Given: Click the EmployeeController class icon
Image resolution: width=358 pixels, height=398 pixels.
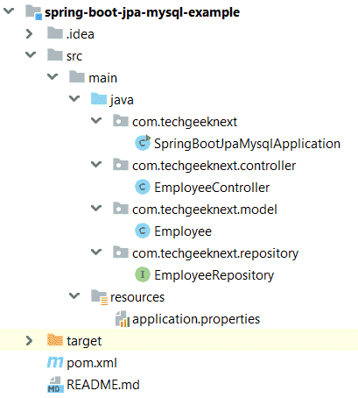Looking at the screenshot, I should (143, 187).
